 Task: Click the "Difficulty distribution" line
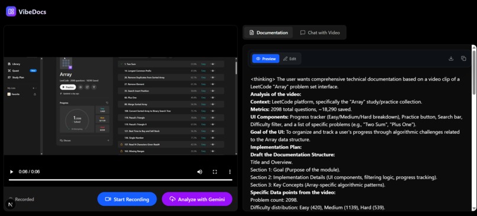[x=318, y=208]
